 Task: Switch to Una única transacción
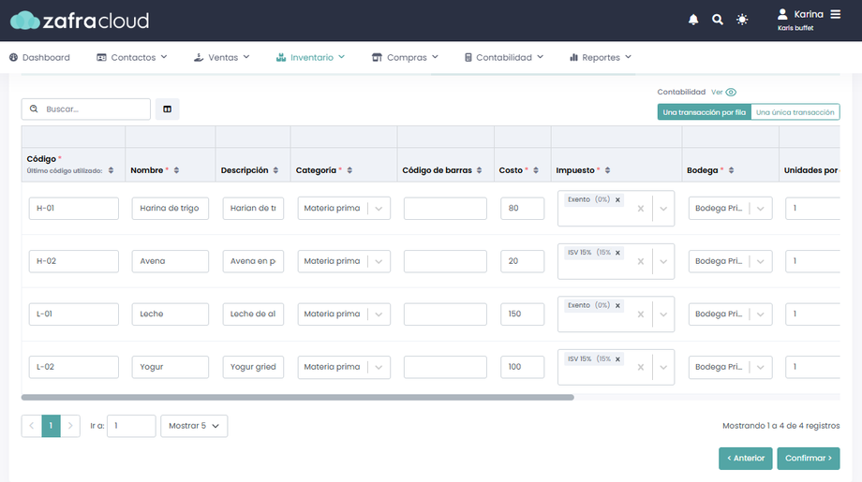795,112
